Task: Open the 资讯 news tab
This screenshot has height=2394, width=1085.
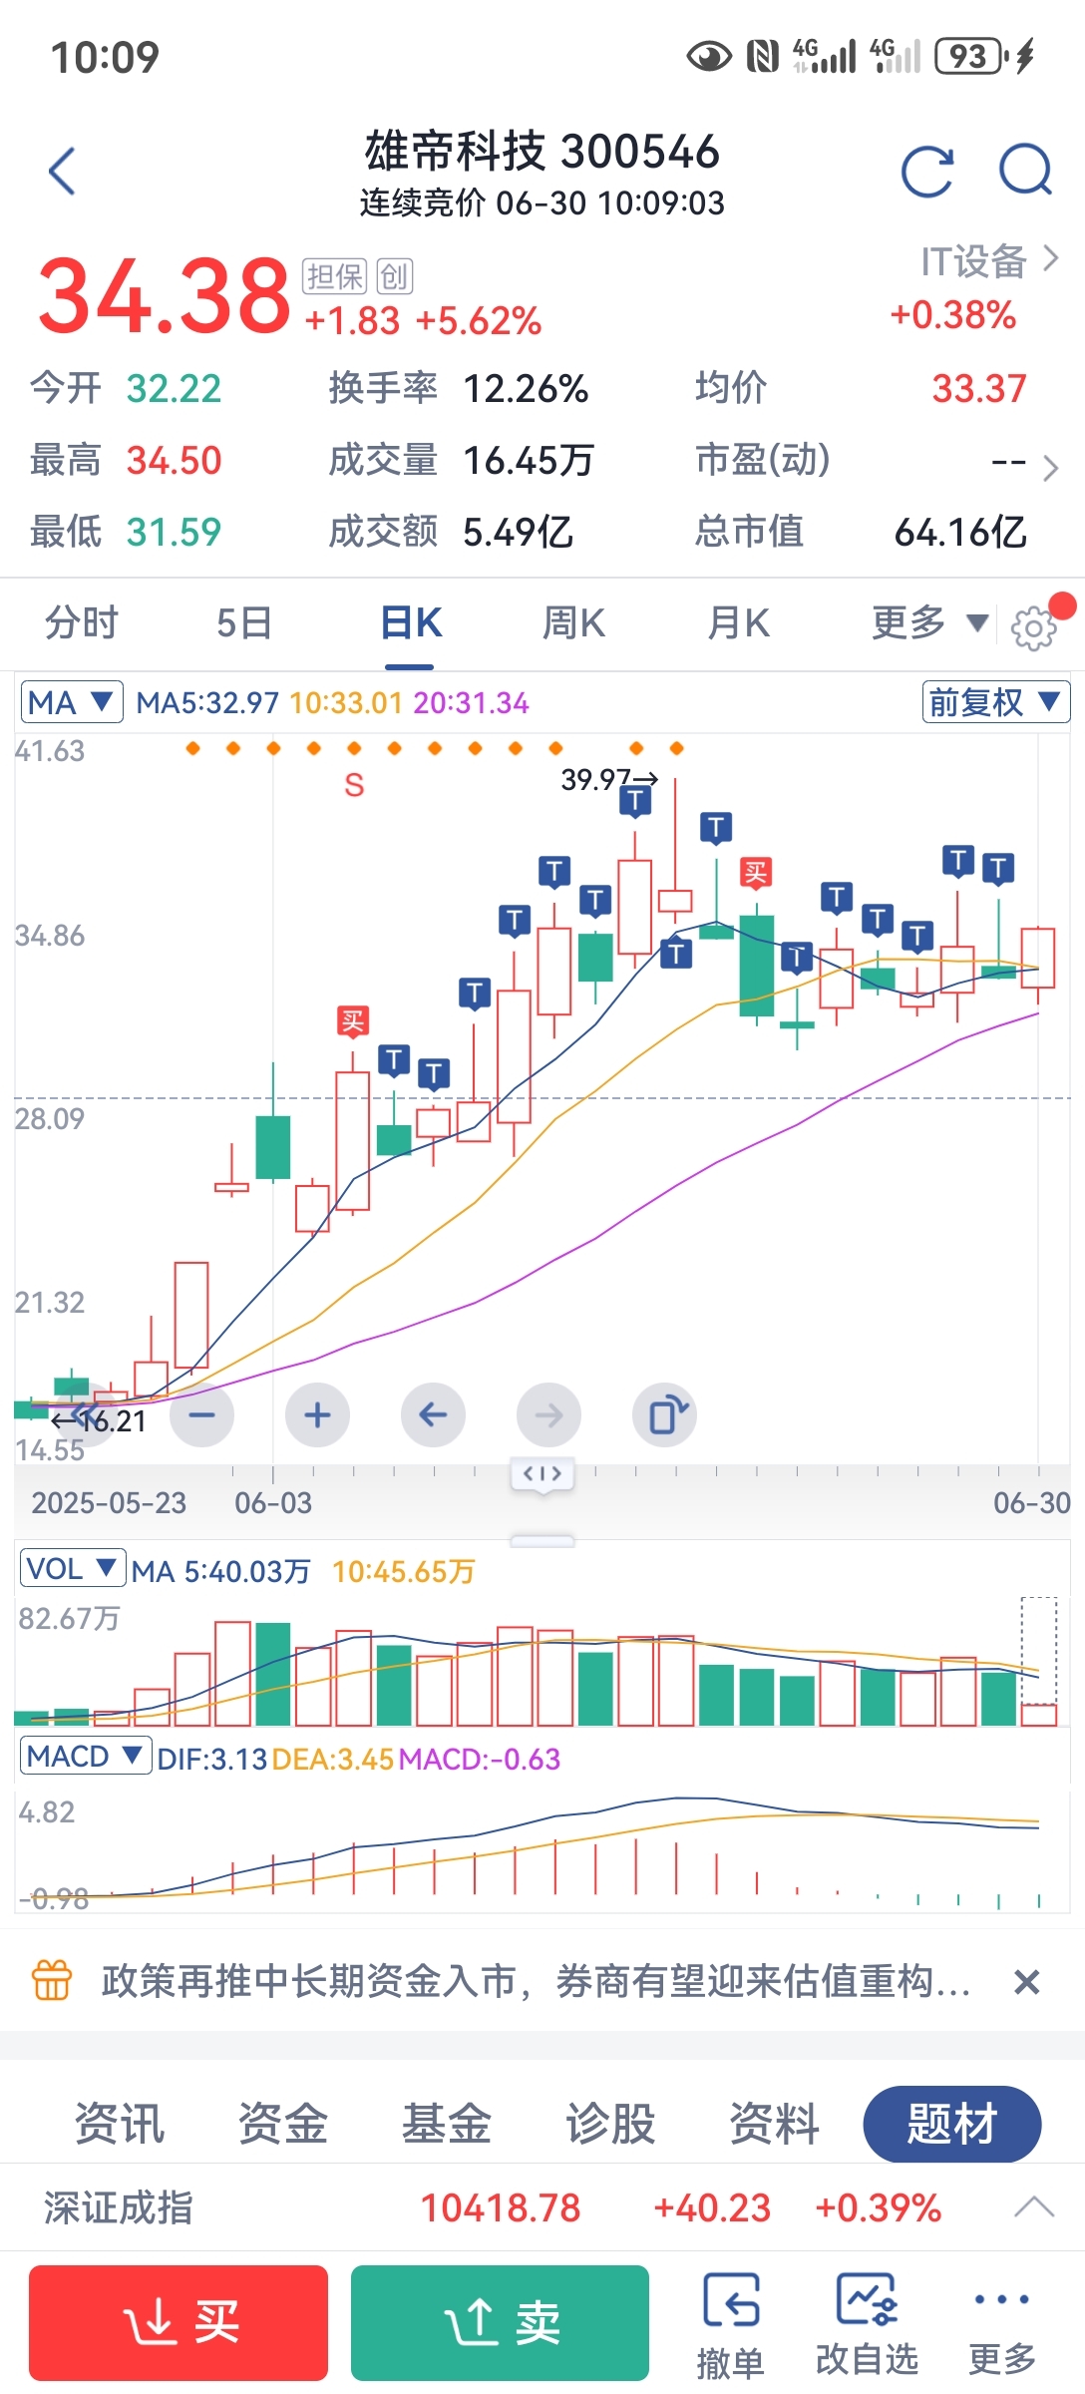Action: (119, 2123)
